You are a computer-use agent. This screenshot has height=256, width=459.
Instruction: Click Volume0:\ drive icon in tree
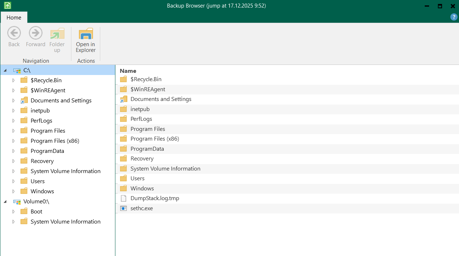[17, 202]
